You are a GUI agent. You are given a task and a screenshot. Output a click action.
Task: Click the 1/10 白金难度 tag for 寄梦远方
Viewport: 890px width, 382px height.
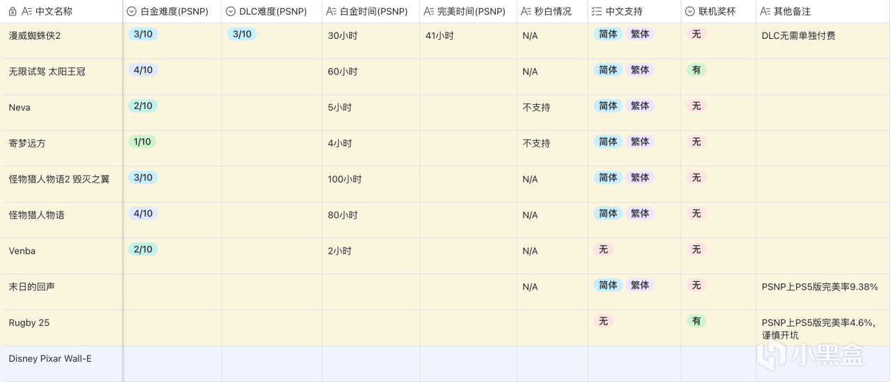coord(143,142)
